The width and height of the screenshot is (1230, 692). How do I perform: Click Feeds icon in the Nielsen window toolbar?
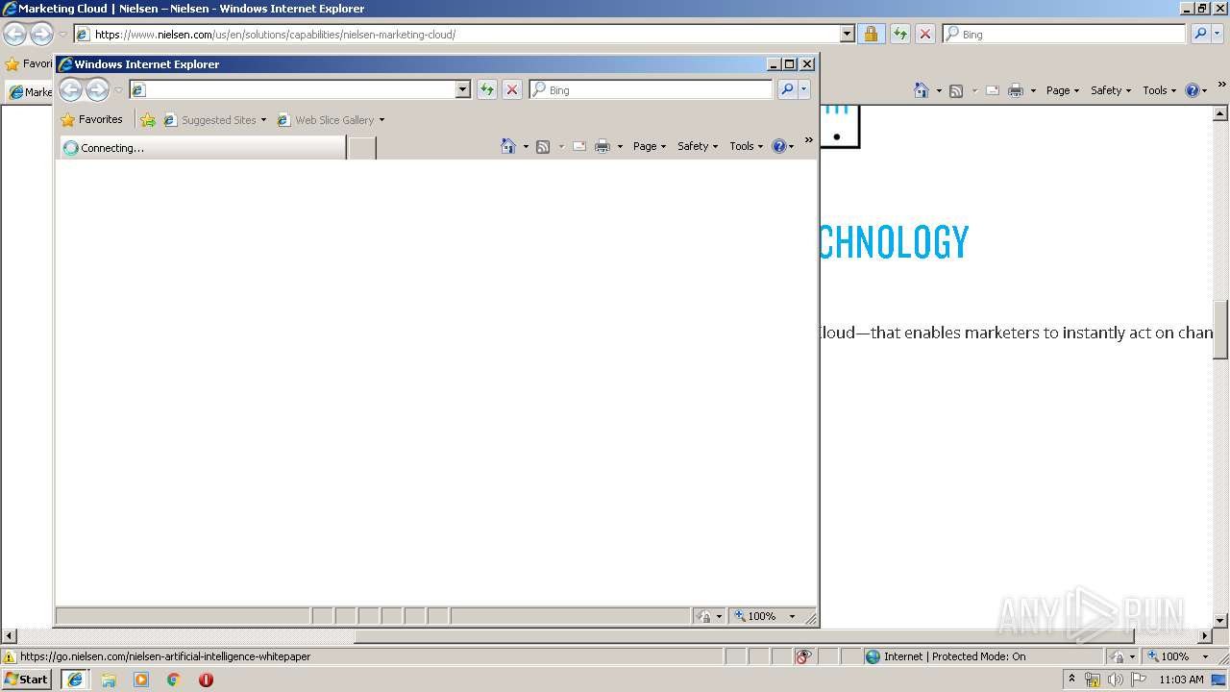(956, 90)
